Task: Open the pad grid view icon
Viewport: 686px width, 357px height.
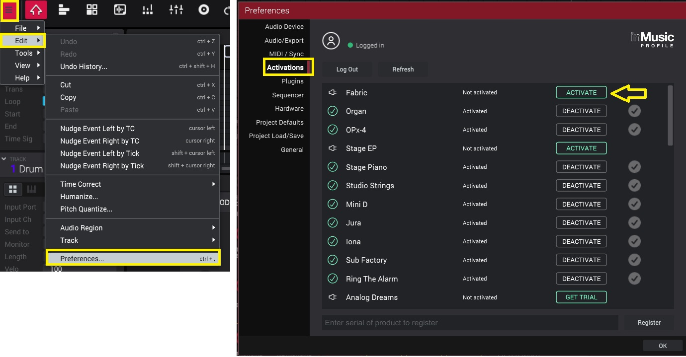Action: (92, 9)
